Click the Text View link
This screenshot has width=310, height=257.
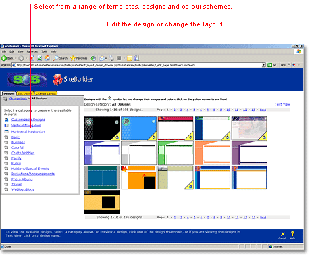coord(282,104)
